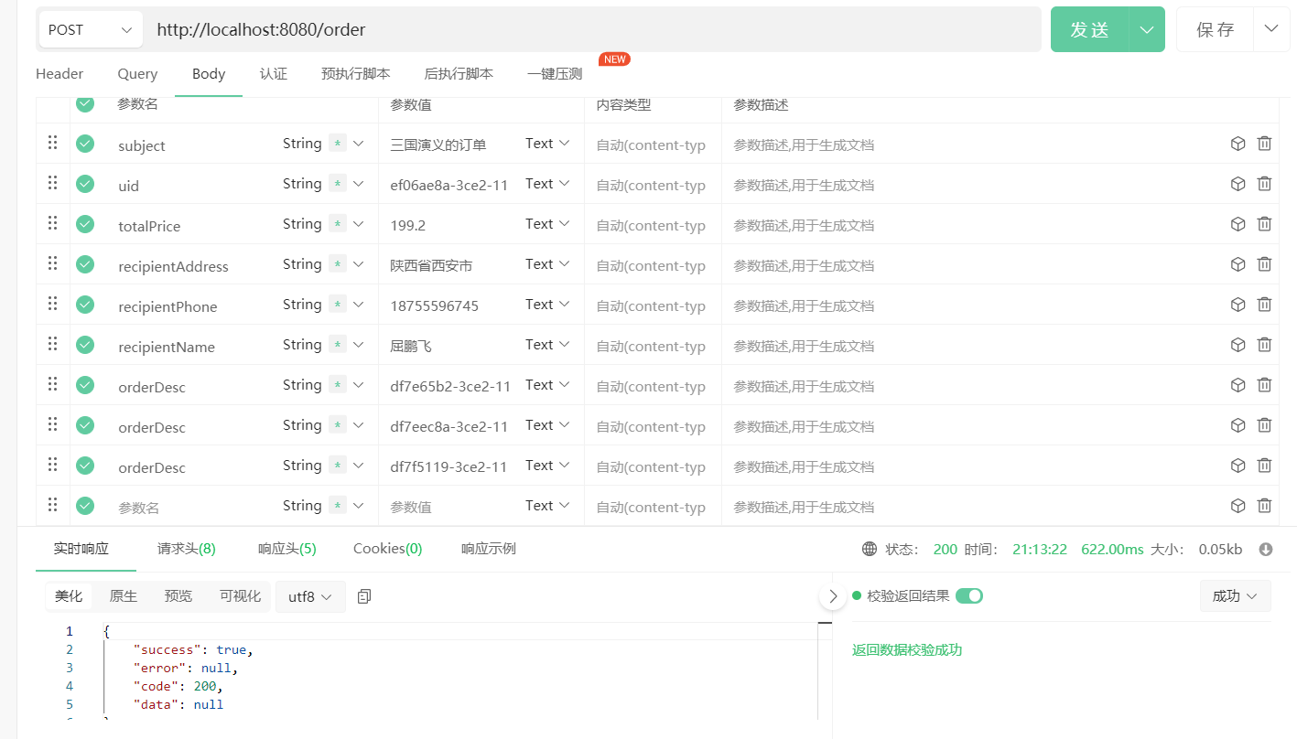Turn off the 校验返回结果 switch
Screen dimensions: 1297x739
point(969,596)
